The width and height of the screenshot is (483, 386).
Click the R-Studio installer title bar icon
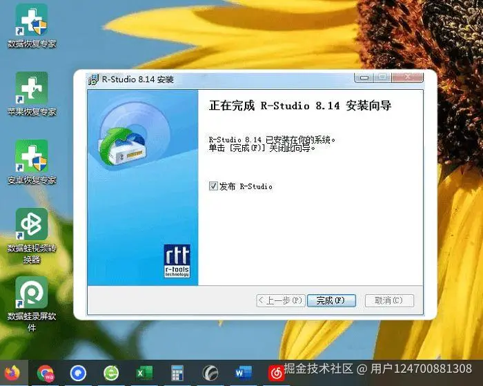(x=93, y=79)
